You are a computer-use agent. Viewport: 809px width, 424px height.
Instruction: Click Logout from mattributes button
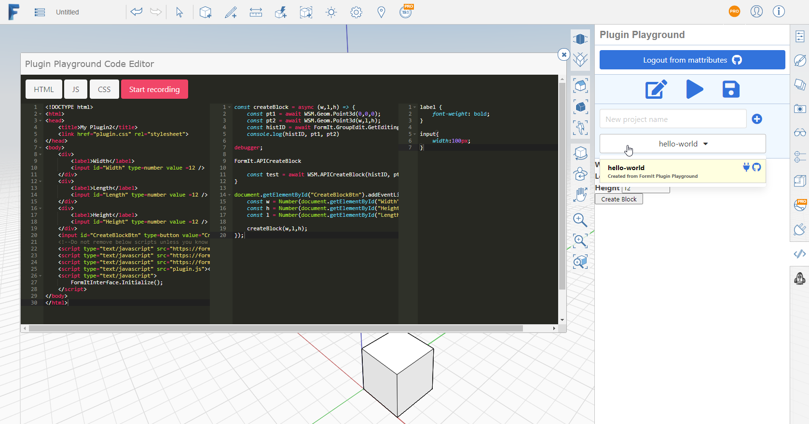[x=692, y=60]
